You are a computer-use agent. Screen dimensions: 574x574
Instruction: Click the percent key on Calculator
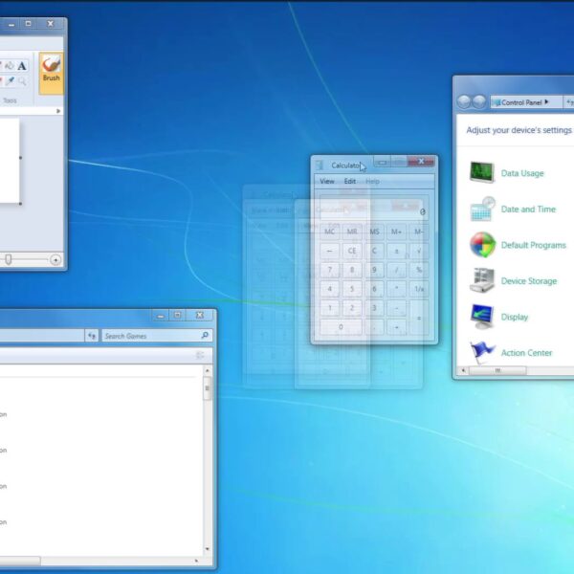coord(419,270)
